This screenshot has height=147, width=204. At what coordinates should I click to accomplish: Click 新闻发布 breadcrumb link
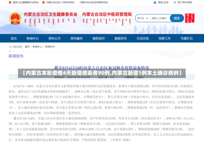pyautogui.click(x=50, y=47)
